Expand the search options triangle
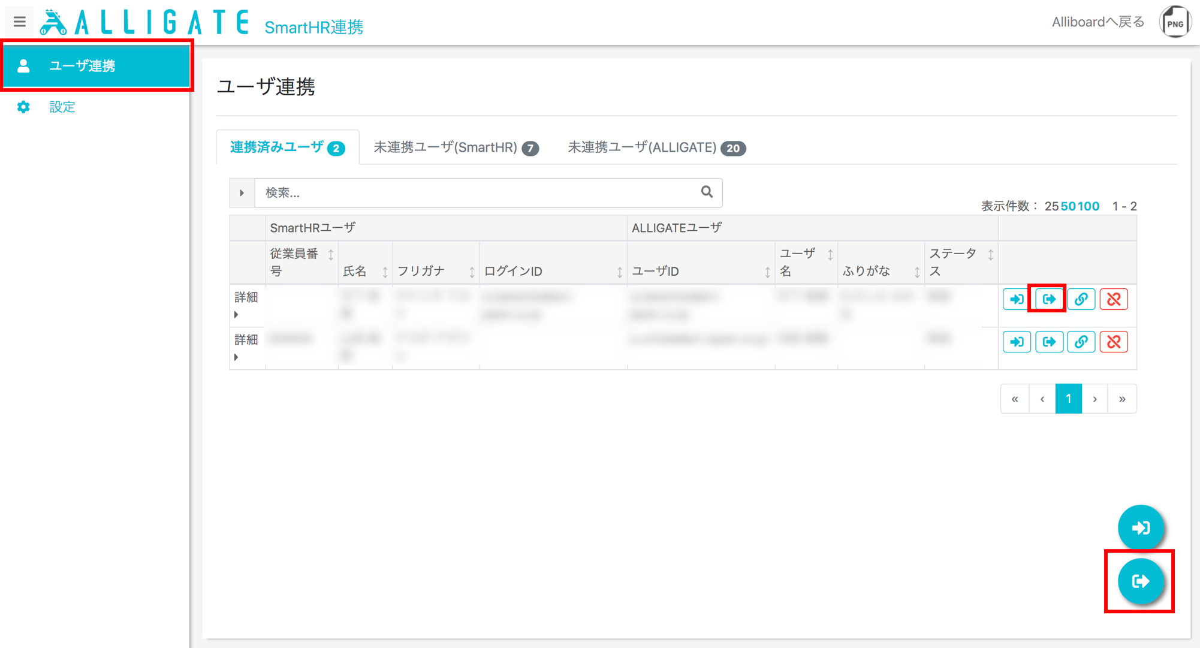 click(242, 193)
